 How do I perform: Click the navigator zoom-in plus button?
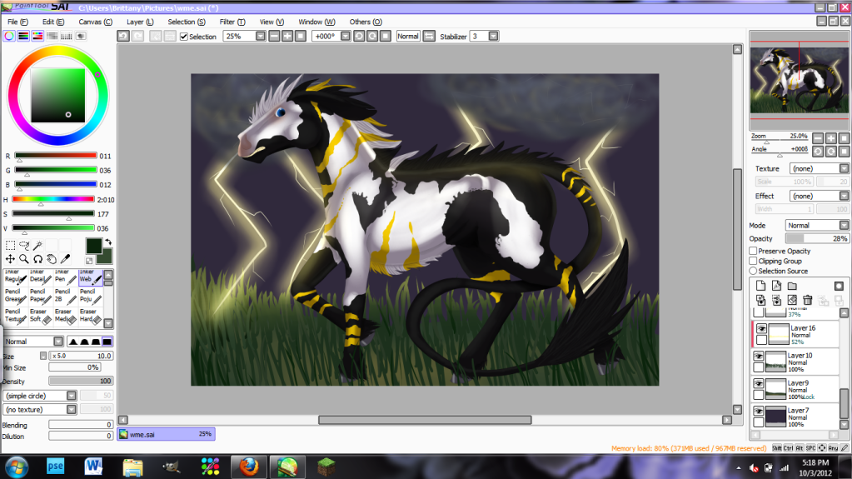click(x=831, y=138)
